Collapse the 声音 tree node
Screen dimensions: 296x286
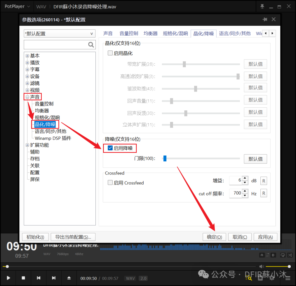27,97
